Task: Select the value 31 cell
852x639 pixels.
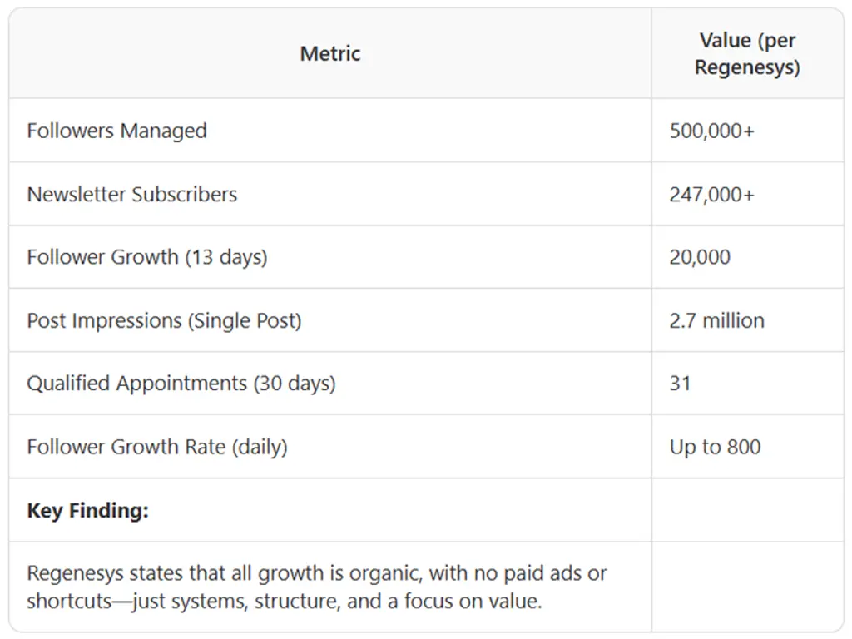Action: click(x=680, y=384)
